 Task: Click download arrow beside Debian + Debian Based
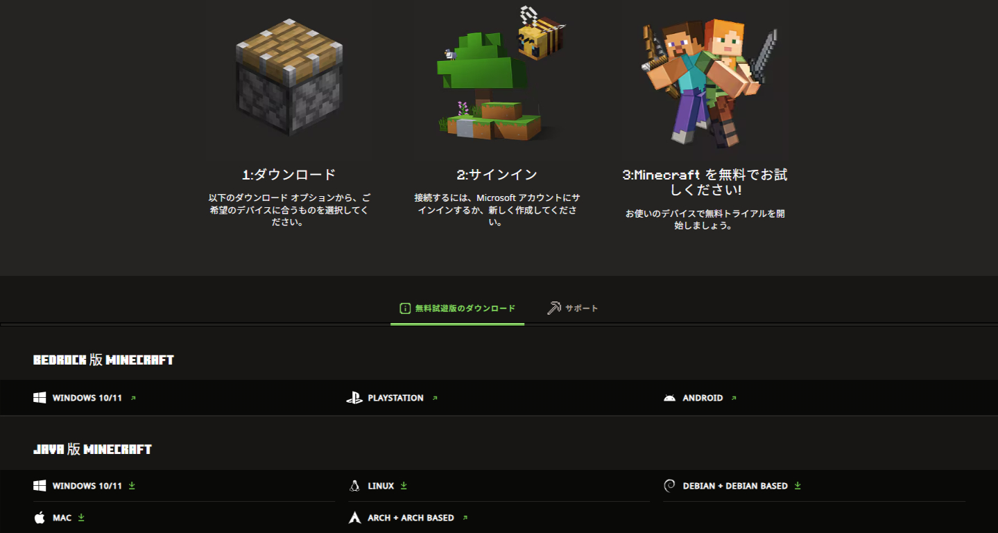(x=798, y=486)
